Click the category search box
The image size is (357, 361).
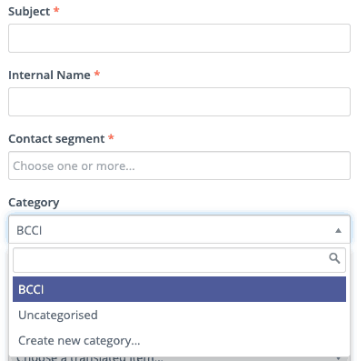[179, 260]
